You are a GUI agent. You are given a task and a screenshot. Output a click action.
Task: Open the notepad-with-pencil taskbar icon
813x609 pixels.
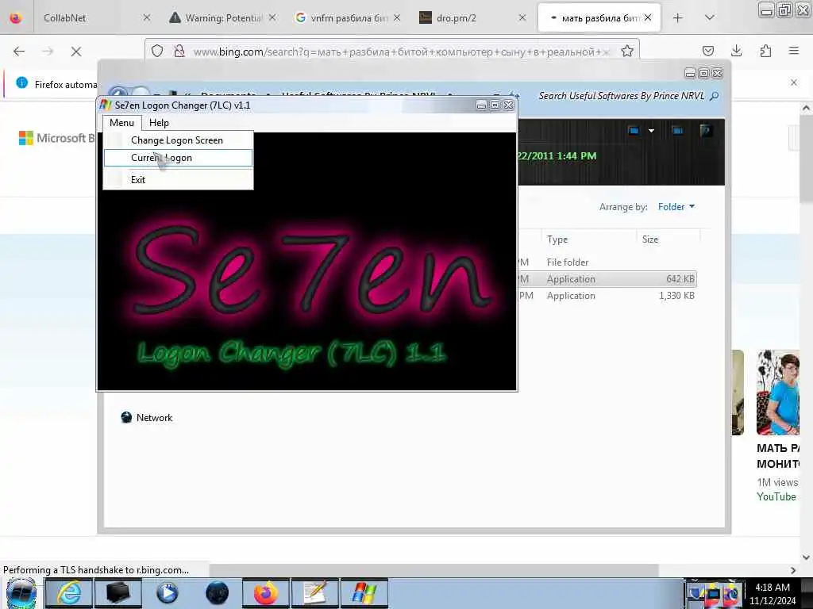pyautogui.click(x=315, y=593)
